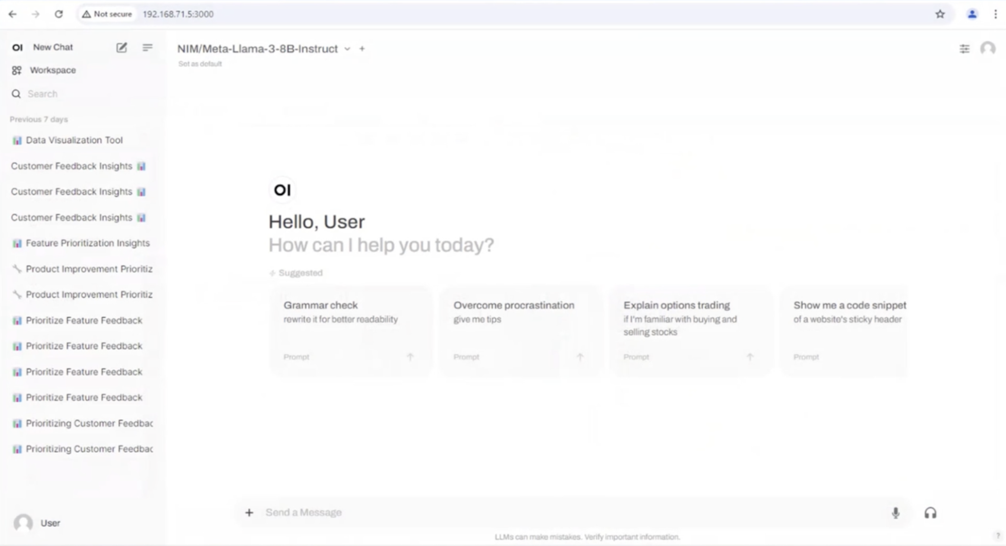Click the settings sliders icon top right
Viewport: 1006px width, 546px height.
[x=964, y=48]
